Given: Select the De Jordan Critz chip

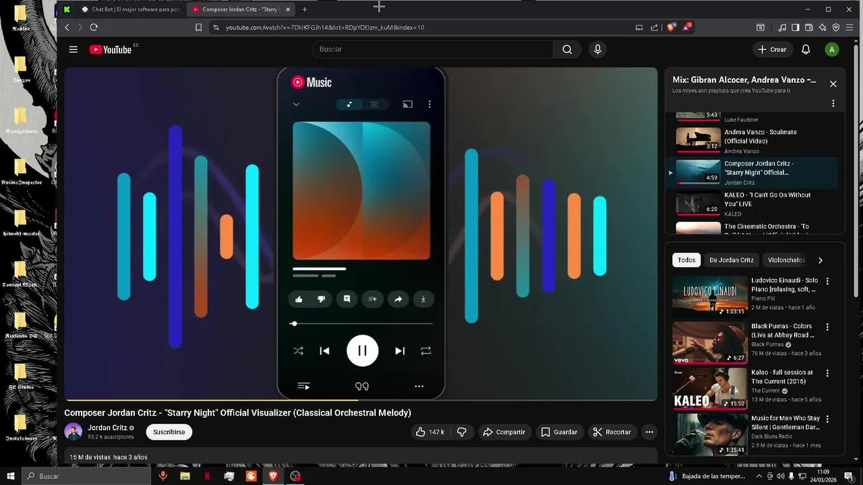Looking at the screenshot, I should coord(732,260).
